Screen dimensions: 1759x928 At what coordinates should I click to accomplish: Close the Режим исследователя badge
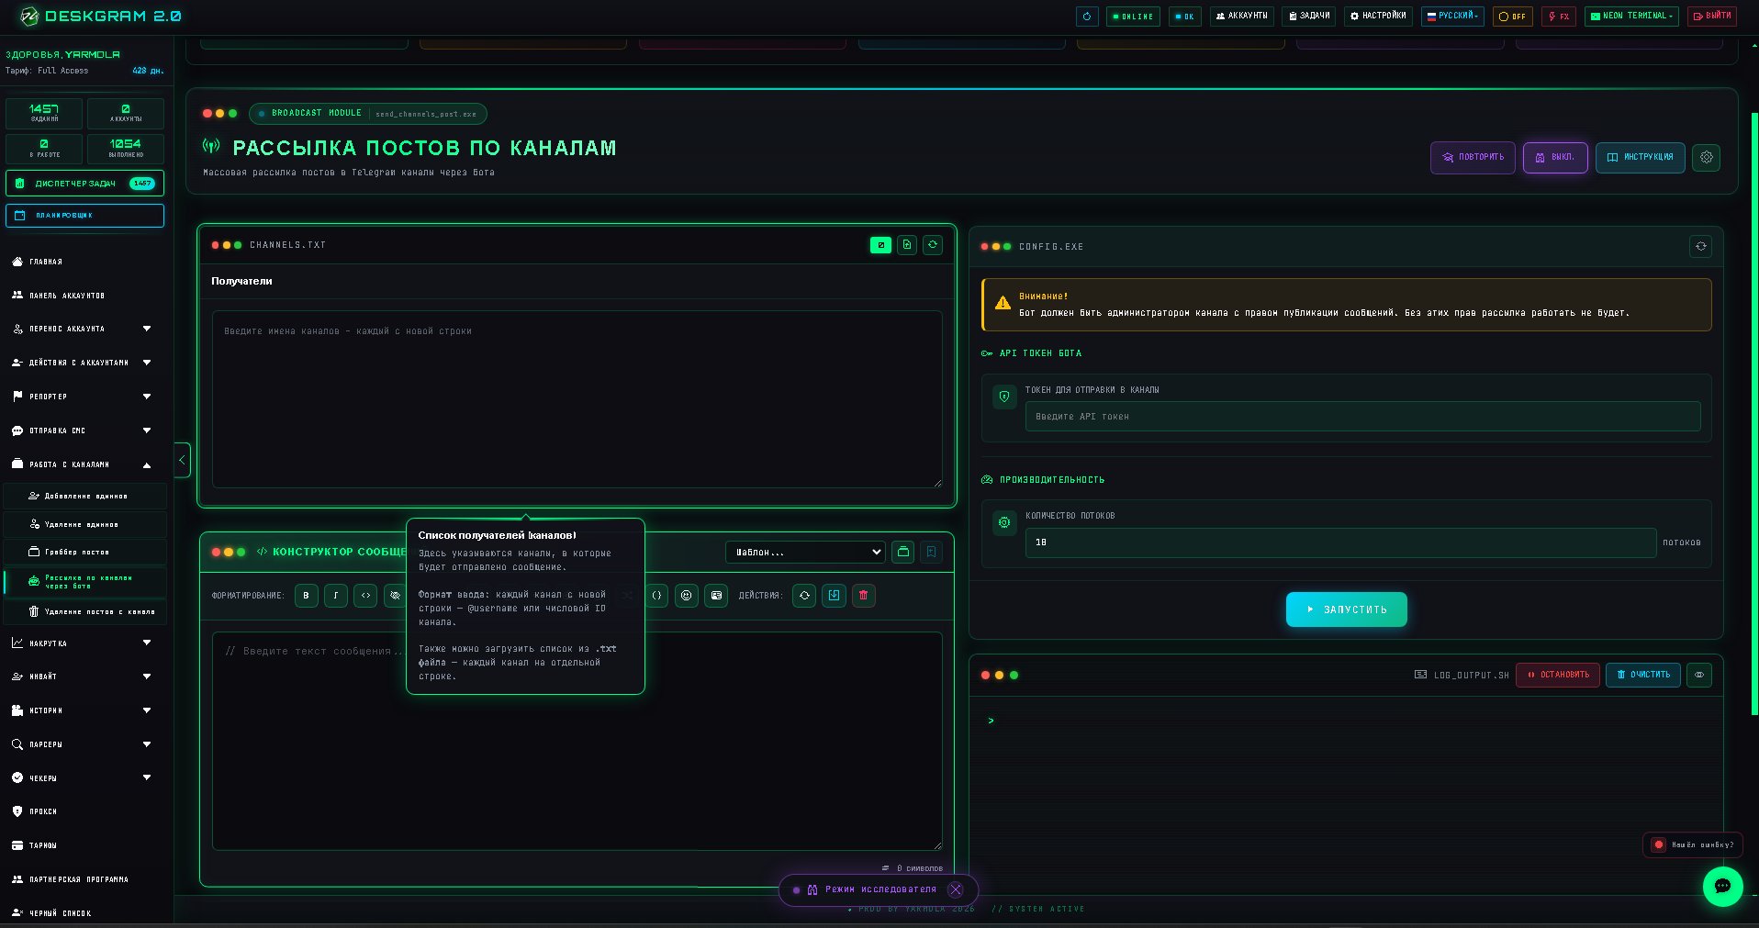956,889
